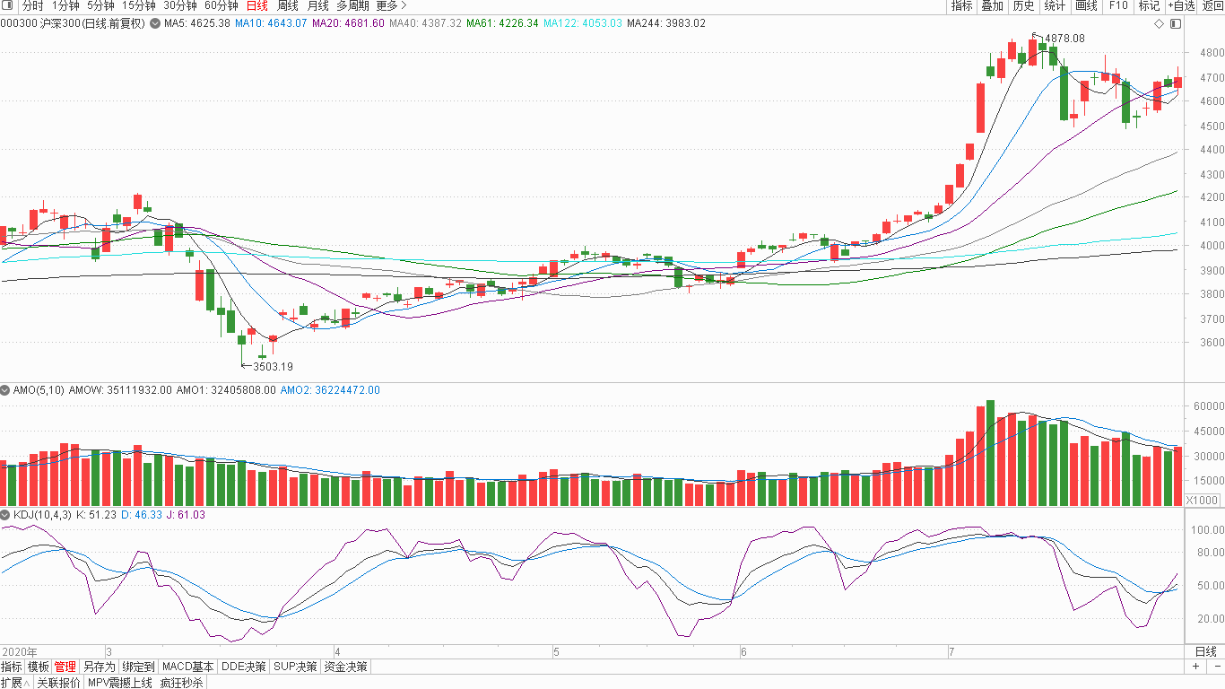Open the 多周期 multi-period view
1225x689 pixels.
click(x=352, y=5)
